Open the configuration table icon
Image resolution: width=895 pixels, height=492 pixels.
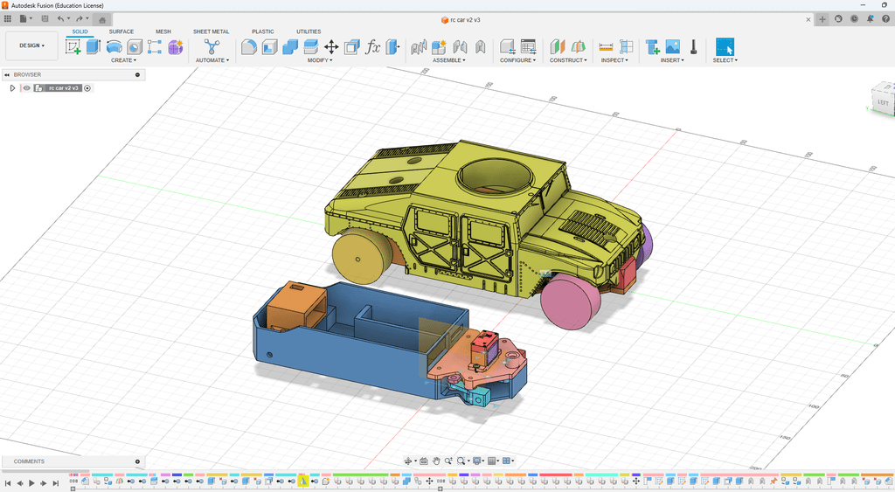pos(529,47)
